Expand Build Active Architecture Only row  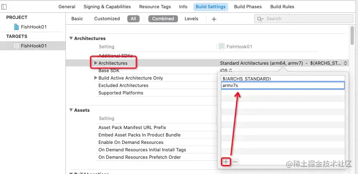(x=96, y=78)
